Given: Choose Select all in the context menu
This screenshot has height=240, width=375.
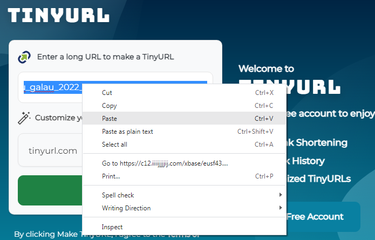Looking at the screenshot, I should click(185, 145).
